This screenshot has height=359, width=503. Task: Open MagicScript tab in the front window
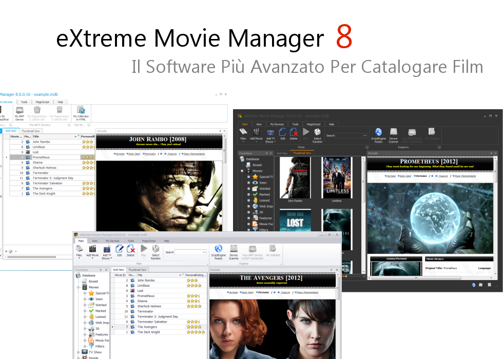(x=149, y=241)
